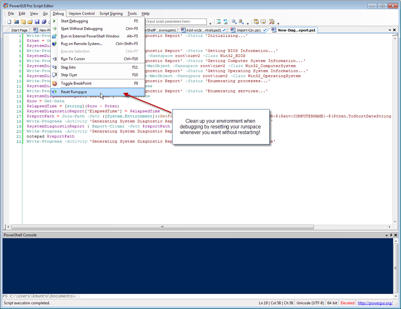Image resolution: width=401 pixels, height=309 pixels.
Task: Click the Save All toolbar icon
Action: tap(44, 22)
